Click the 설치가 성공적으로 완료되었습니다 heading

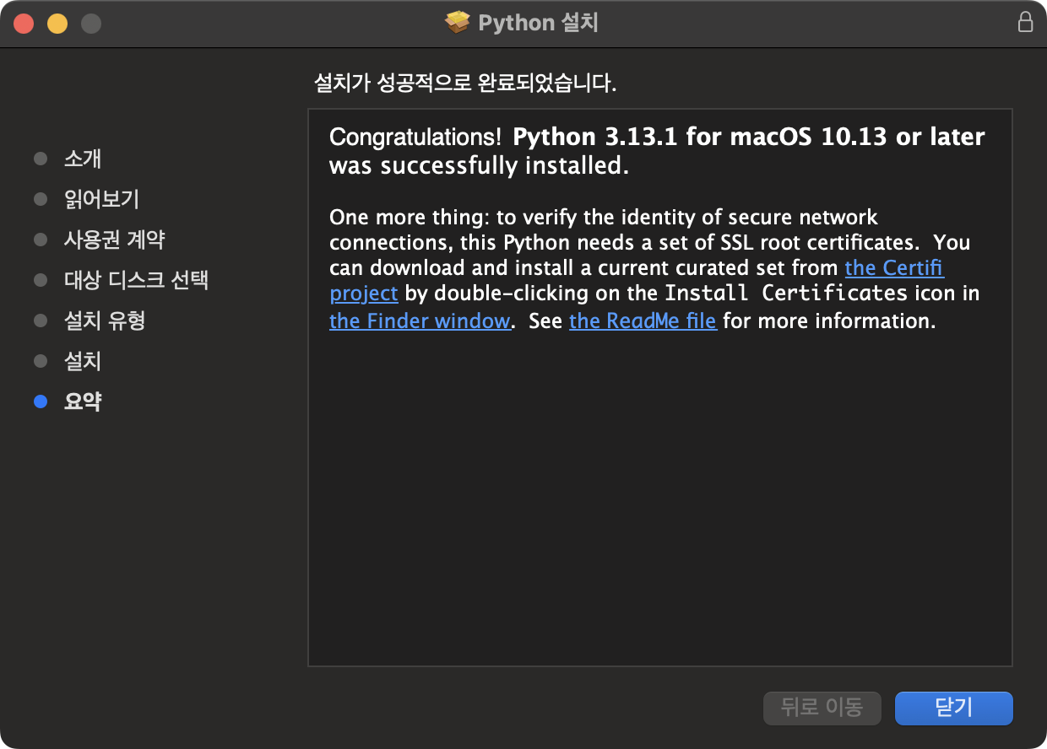click(465, 84)
